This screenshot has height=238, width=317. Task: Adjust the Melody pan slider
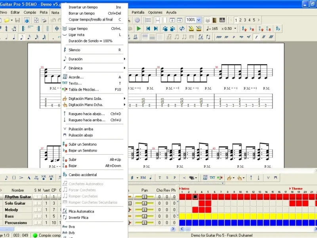pyautogui.click(x=144, y=210)
